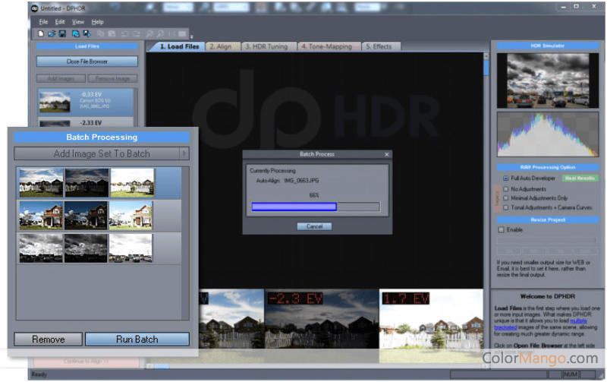Click the Remove Image button
The image size is (607, 382).
pos(112,79)
